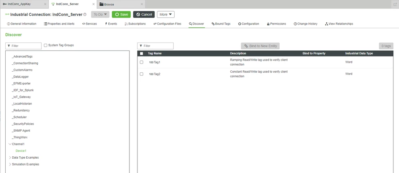Click the Bind to New Entity button

(260, 46)
